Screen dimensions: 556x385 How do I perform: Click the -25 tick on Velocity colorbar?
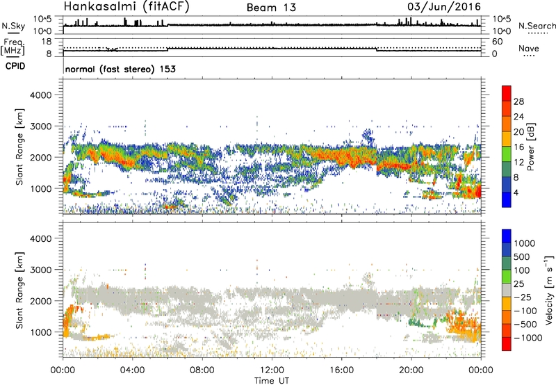[x=523, y=297]
